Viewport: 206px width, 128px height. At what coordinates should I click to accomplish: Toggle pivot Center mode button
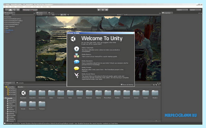[x=26, y=10]
